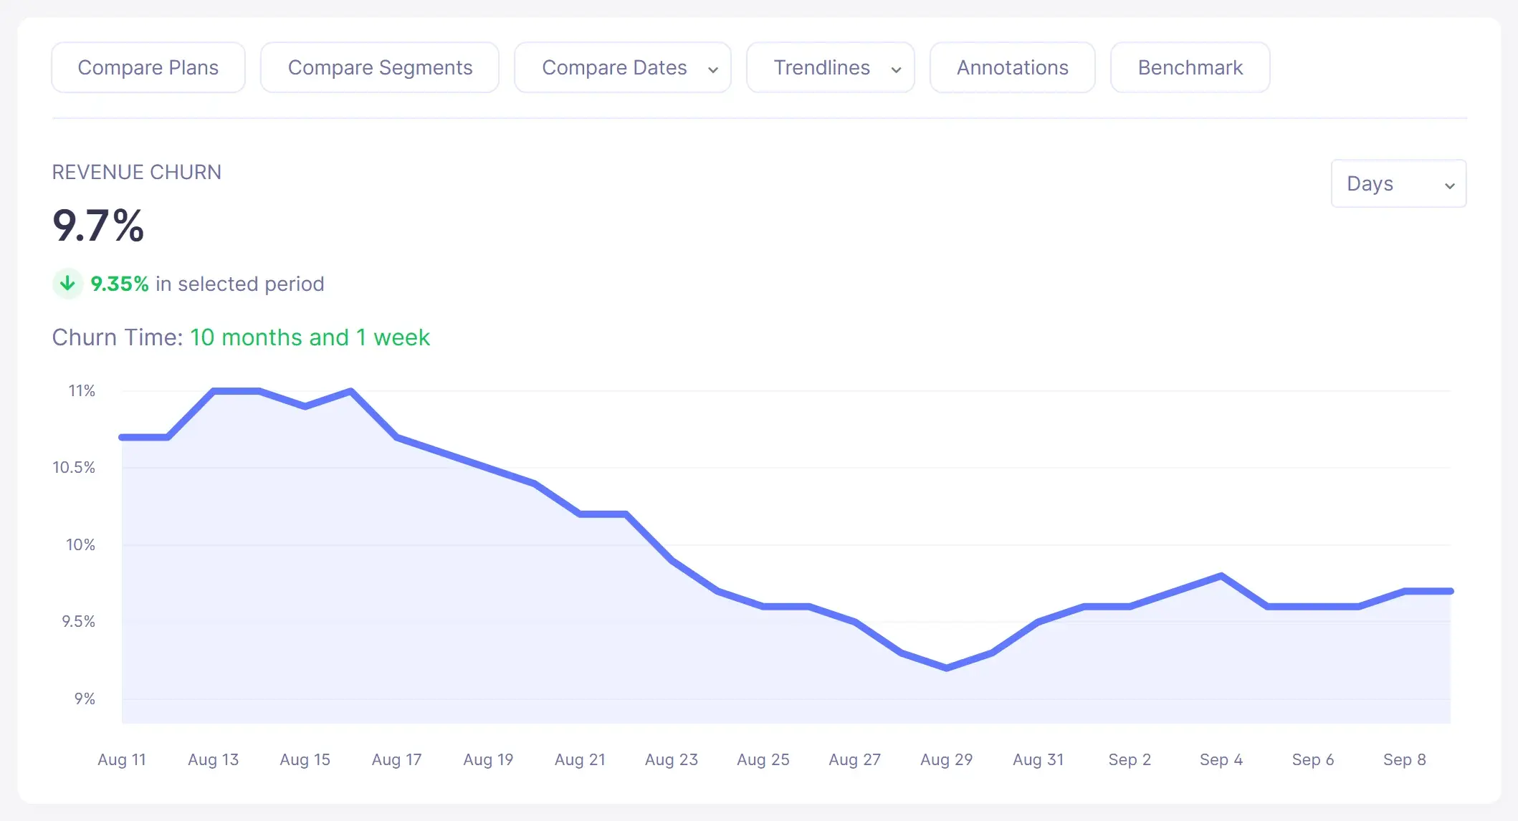The height and width of the screenshot is (821, 1518).
Task: Click the 9.7% revenue churn figure
Action: 98,225
